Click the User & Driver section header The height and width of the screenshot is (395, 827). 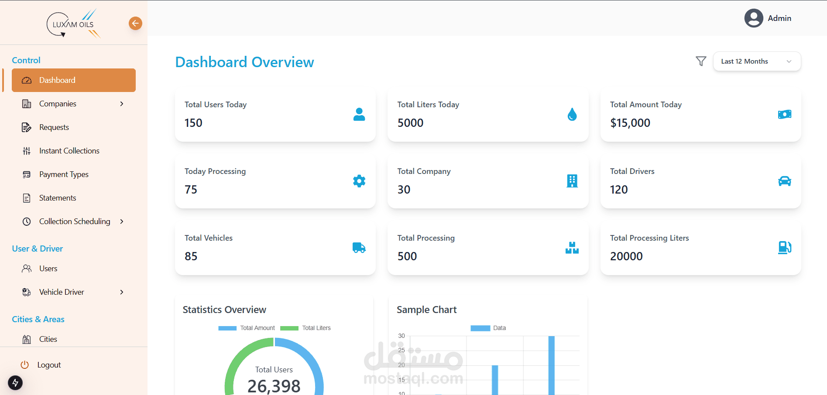click(38, 249)
